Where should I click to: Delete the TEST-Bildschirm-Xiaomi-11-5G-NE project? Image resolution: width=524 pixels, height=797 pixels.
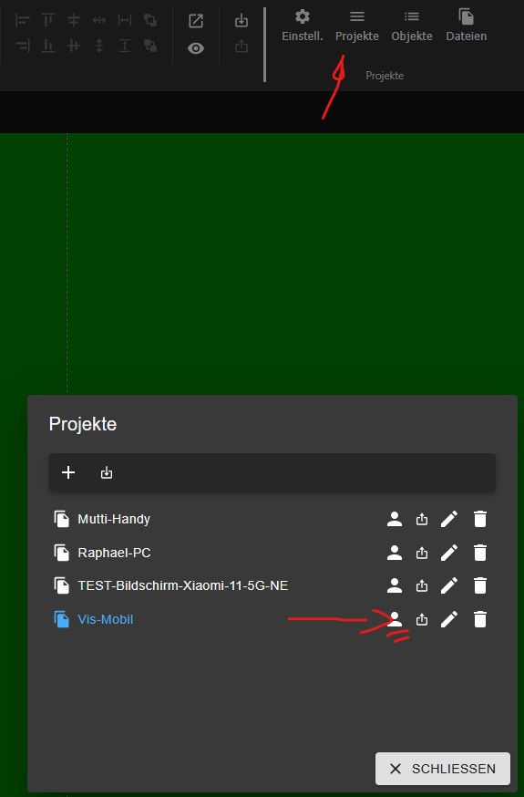coord(480,586)
